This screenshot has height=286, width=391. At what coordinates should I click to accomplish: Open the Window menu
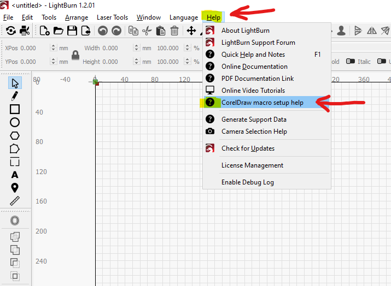pyautogui.click(x=149, y=17)
